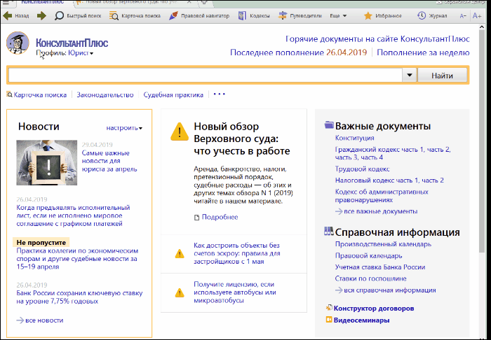Click into the main search field
The width and height of the screenshot is (491, 340).
[x=206, y=76]
